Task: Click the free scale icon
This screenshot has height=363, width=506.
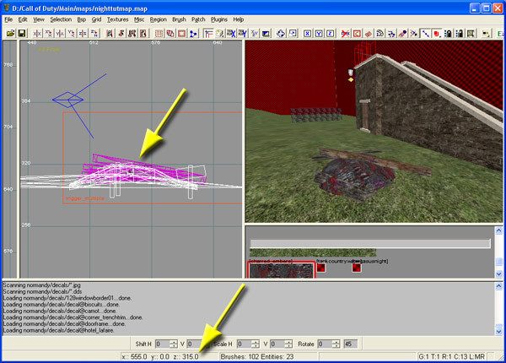Action: [293, 33]
